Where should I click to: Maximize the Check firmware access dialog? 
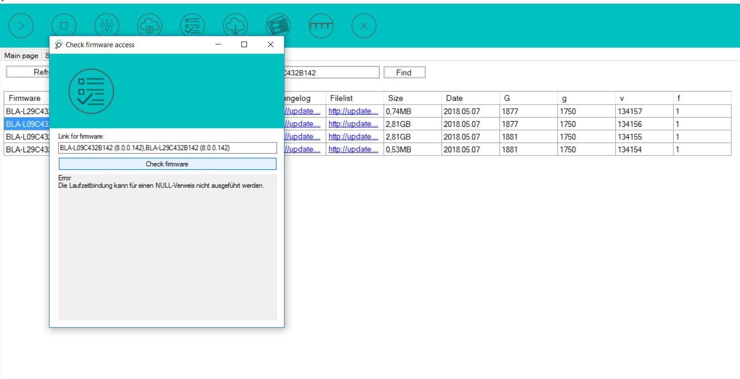coord(244,44)
